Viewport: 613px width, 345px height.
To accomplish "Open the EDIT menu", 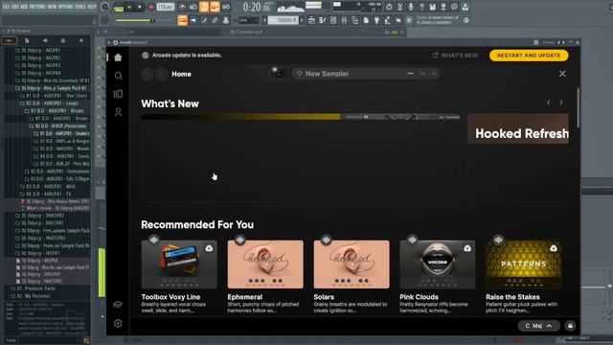I will tap(15, 7).
